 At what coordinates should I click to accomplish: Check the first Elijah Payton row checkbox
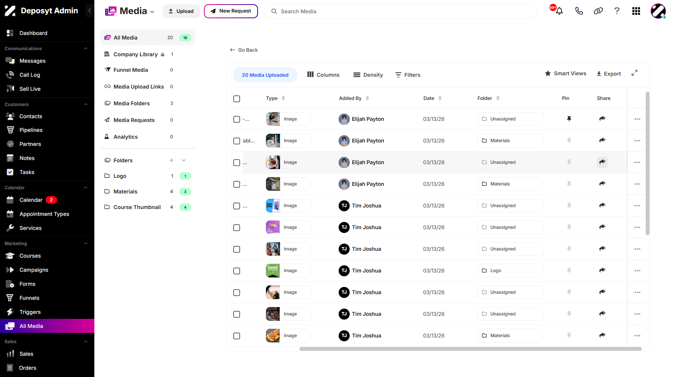click(237, 119)
